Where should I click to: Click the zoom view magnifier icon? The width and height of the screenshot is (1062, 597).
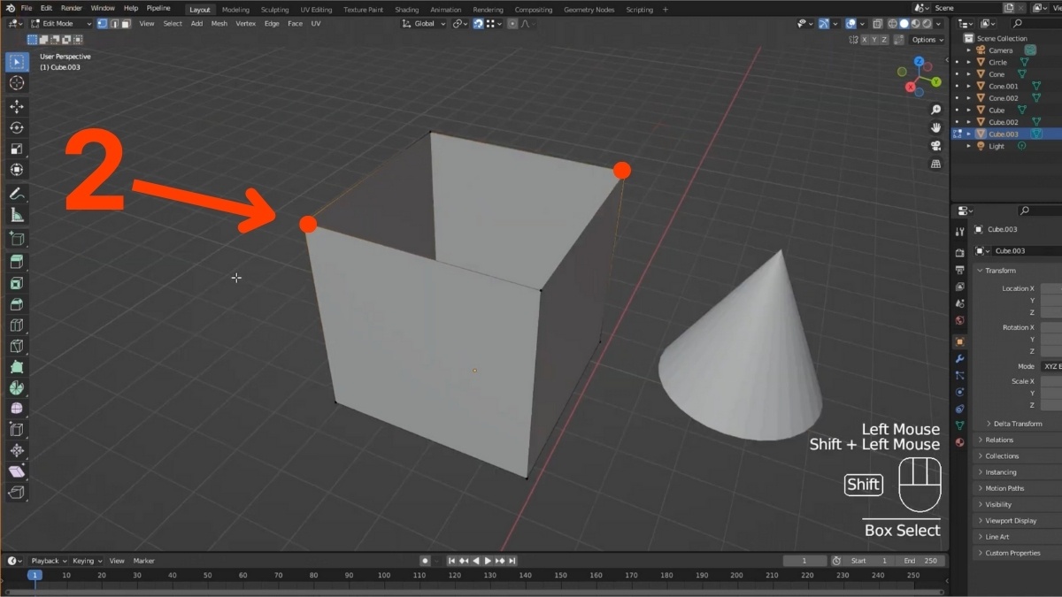(936, 110)
